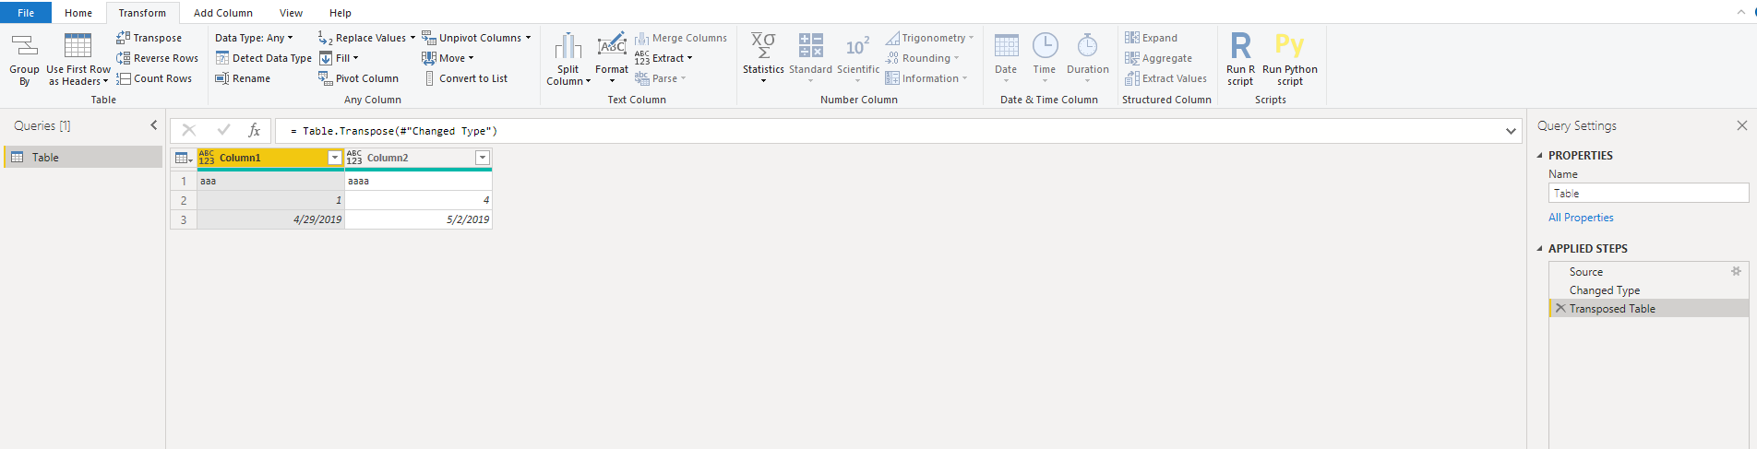Click the Pivot Column icon
This screenshot has height=449, width=1757.
(325, 78)
